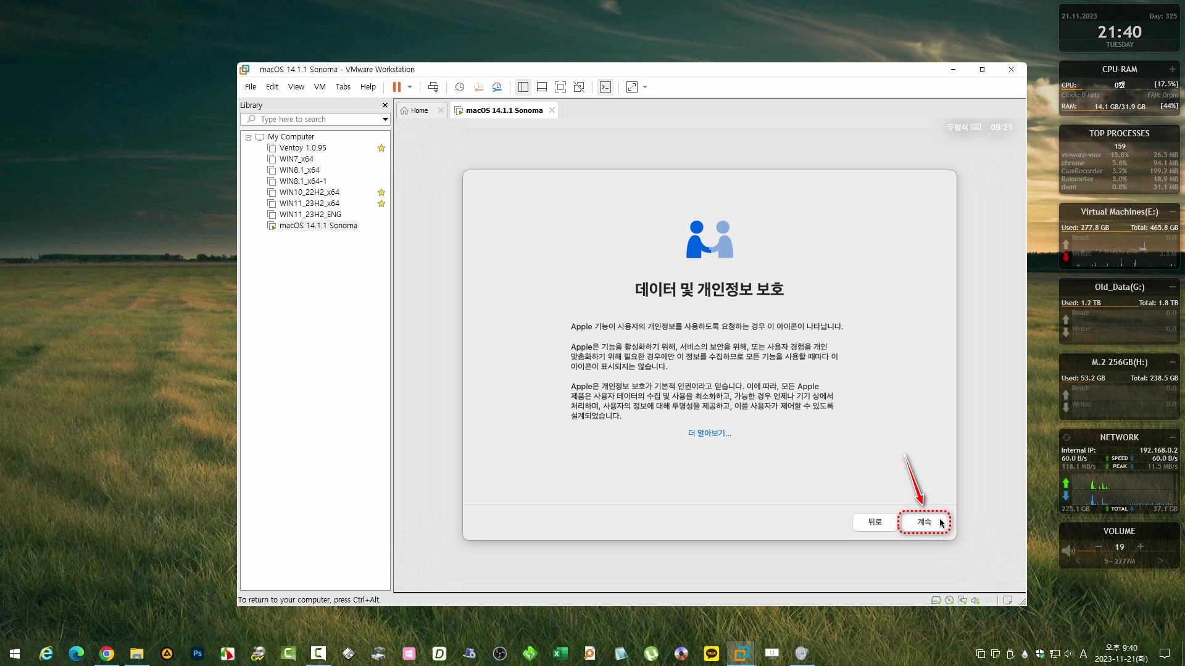This screenshot has height=666, width=1185.
Task: Decrease volume with minus in VOLUME widget
Action: point(1099,546)
